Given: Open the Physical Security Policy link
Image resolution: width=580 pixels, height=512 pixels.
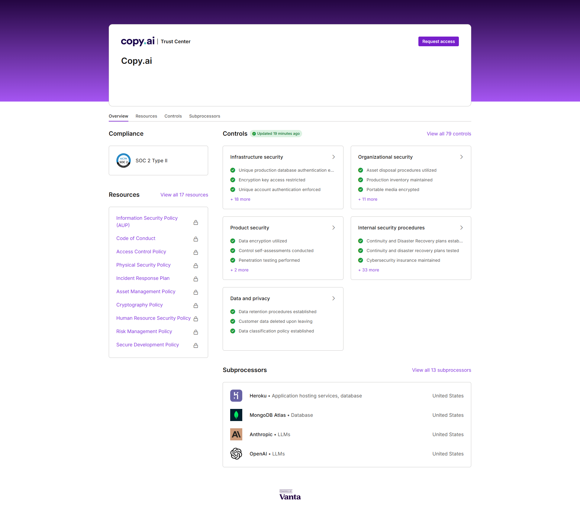Looking at the screenshot, I should pos(143,265).
